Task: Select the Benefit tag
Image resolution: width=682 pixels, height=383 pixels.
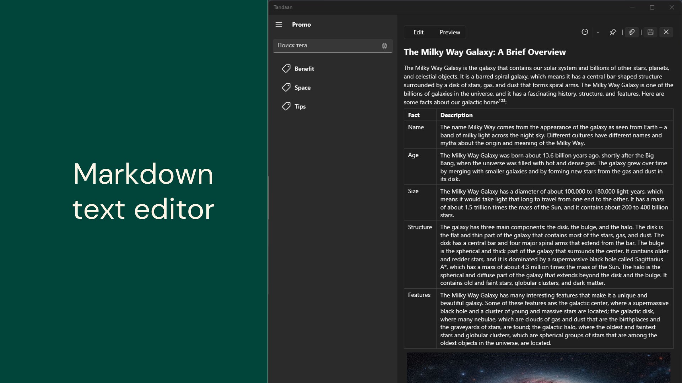Action: 304,69
